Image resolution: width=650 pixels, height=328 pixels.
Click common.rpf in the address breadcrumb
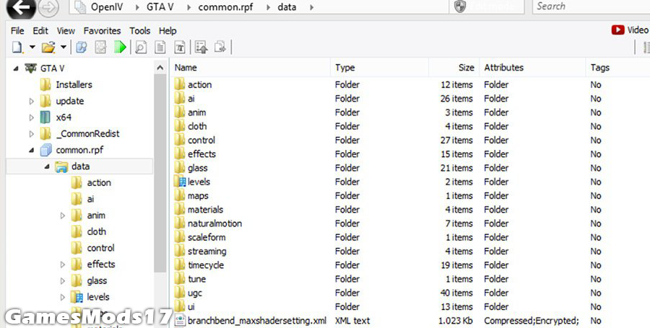pos(225,7)
